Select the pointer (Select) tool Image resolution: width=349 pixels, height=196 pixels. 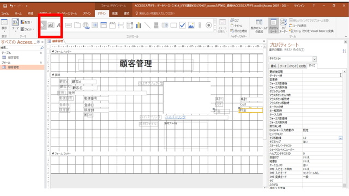pyautogui.click(x=43, y=26)
